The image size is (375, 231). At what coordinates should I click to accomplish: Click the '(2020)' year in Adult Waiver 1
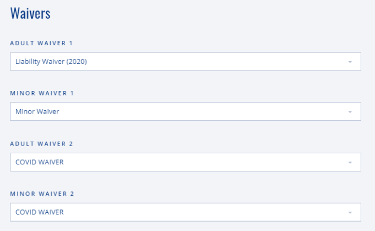(76, 62)
